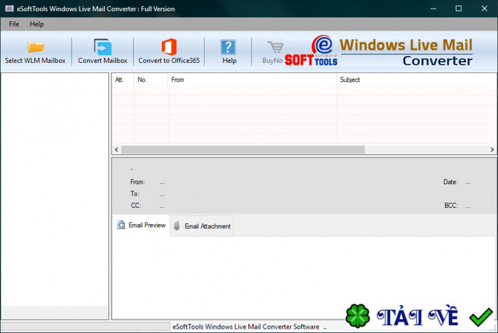Screen dimensions: 498x333
Task: Sort emails by From column header
Action: [252, 80]
